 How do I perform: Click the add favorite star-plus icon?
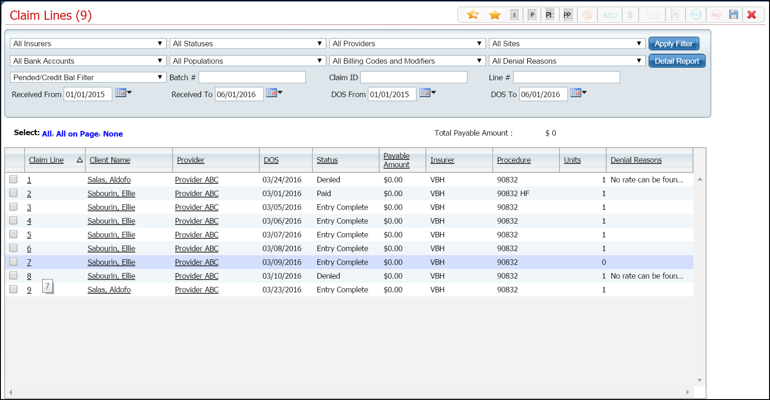click(x=473, y=15)
